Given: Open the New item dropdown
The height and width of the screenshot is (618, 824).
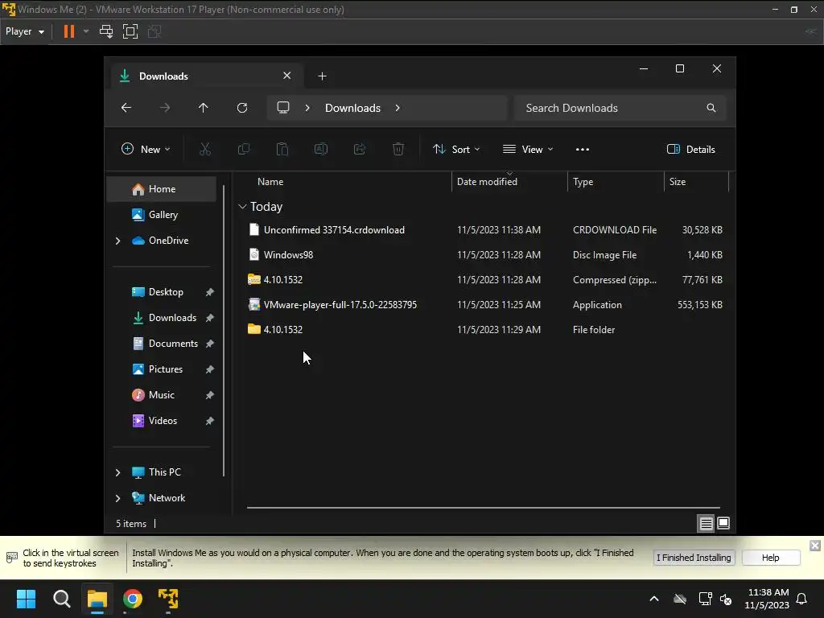Looking at the screenshot, I should [x=146, y=149].
